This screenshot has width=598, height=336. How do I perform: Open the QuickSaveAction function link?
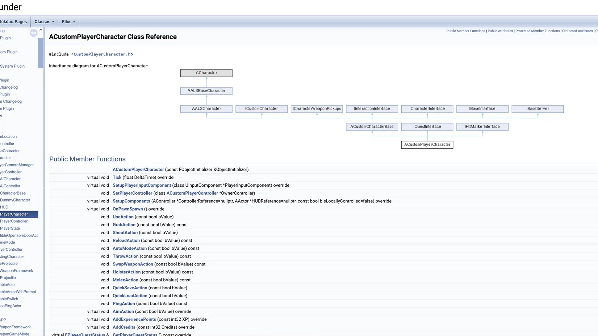click(x=130, y=288)
